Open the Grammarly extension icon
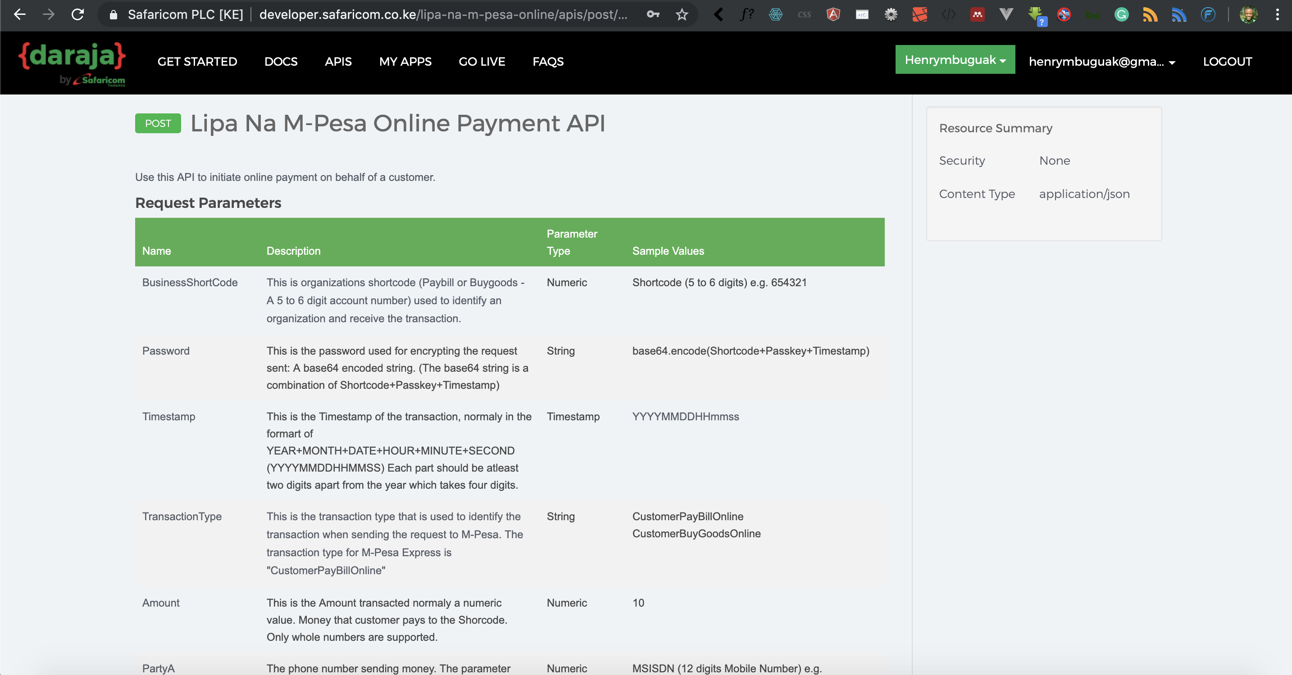 coord(1121,14)
